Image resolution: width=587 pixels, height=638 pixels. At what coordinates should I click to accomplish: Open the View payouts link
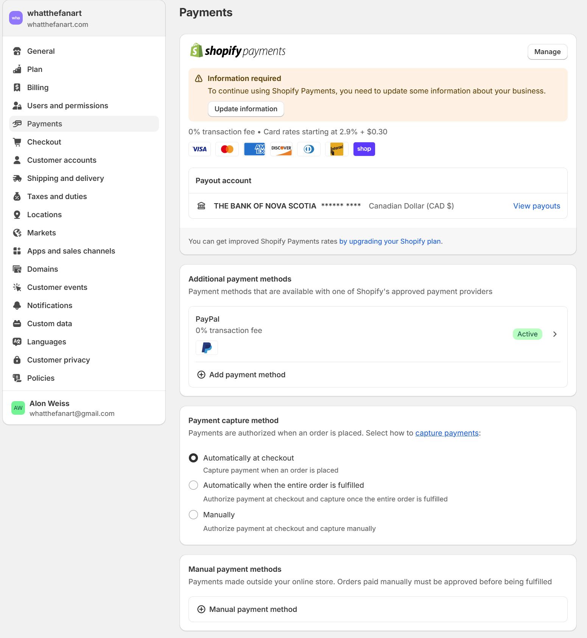[x=536, y=206]
